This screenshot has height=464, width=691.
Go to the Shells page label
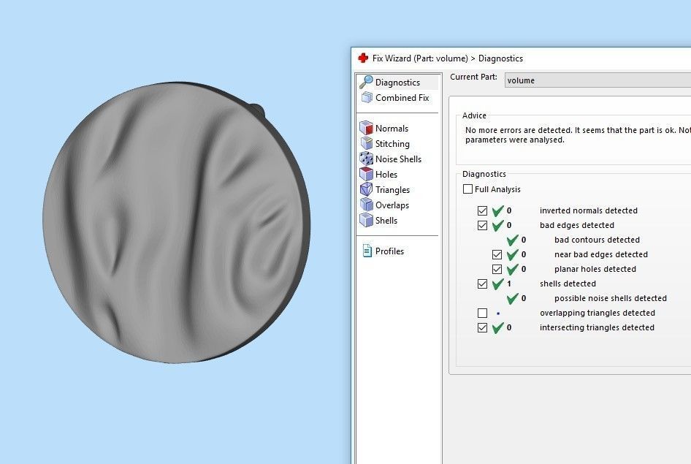(386, 221)
